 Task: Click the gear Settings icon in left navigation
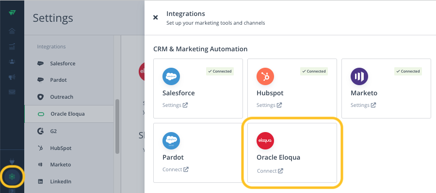[x=12, y=177]
